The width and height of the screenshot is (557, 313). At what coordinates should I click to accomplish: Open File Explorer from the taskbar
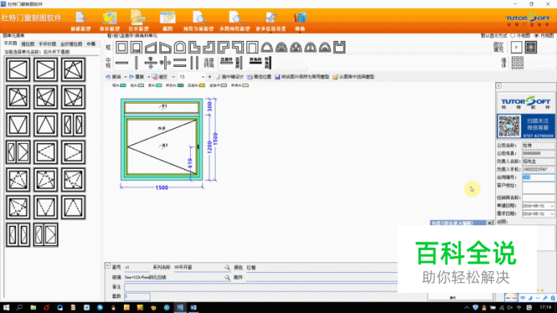click(x=33, y=307)
